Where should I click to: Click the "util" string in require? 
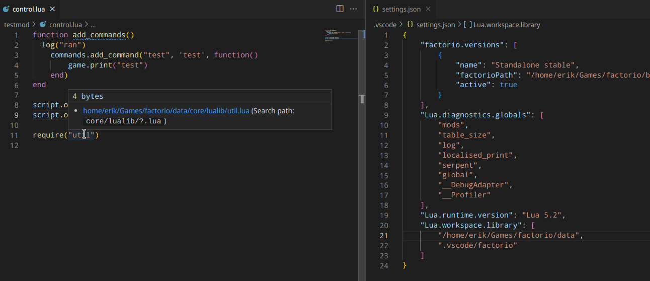82,135
